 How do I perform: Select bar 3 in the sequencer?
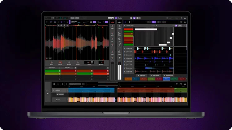click(x=159, y=22)
